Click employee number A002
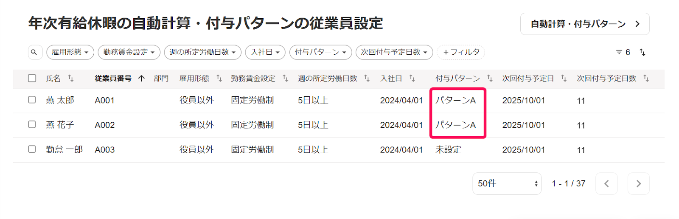This screenshot has height=219, width=679. pos(105,125)
